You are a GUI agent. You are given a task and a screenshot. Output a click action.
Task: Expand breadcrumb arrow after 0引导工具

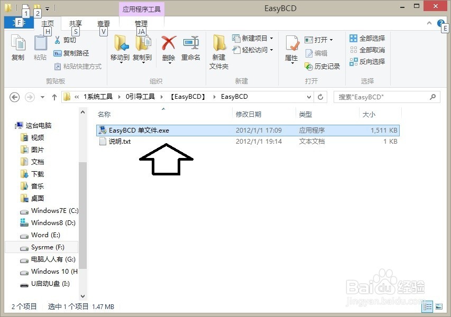click(x=162, y=97)
